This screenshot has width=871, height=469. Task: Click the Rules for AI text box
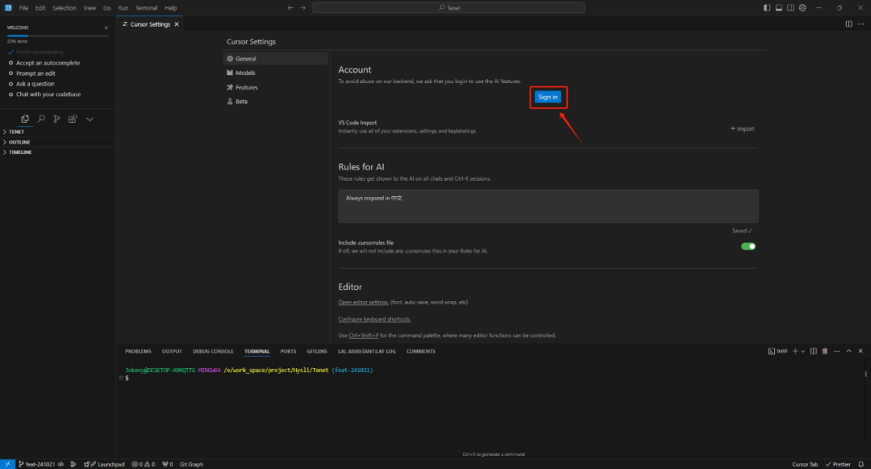click(548, 206)
